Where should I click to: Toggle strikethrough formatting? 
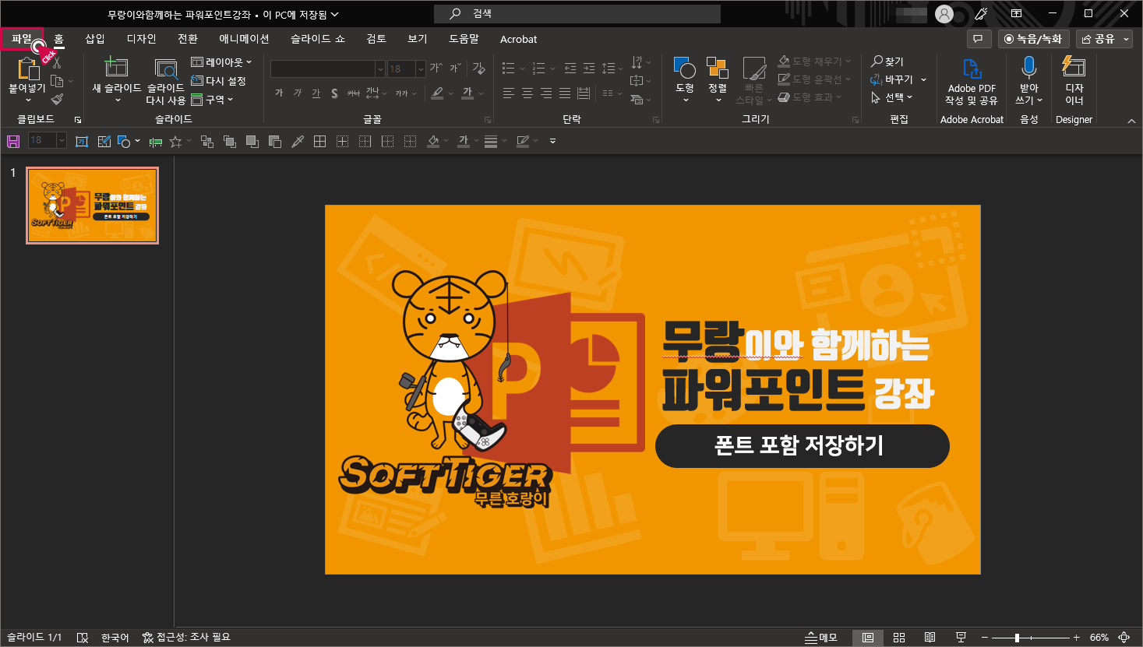353,93
